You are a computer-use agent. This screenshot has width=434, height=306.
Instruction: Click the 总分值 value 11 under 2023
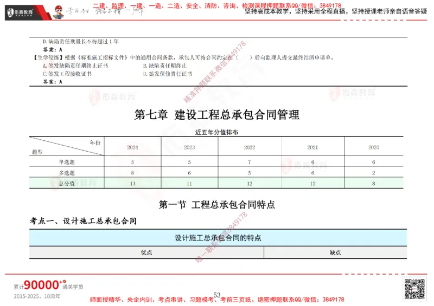point(189,184)
